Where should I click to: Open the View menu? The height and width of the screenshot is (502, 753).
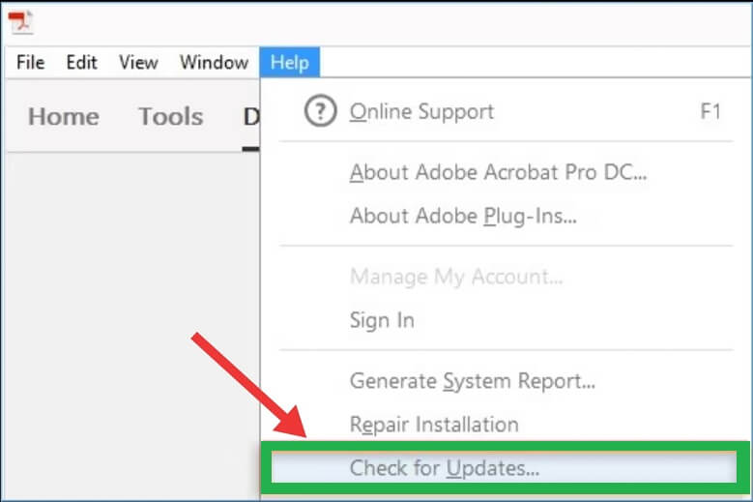click(x=138, y=63)
